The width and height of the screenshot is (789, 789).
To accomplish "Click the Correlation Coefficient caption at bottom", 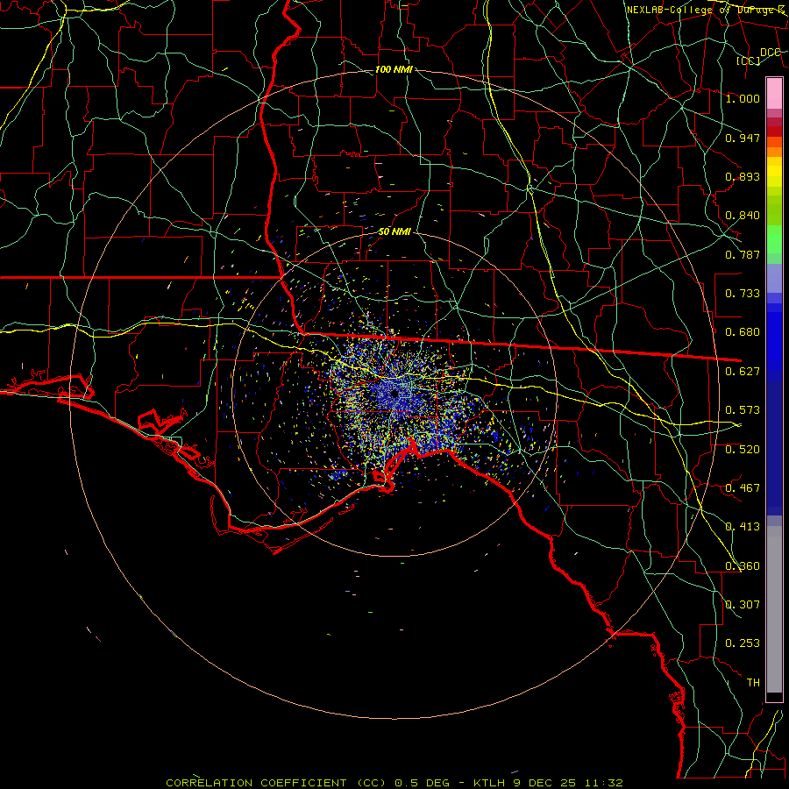I will tap(394, 783).
